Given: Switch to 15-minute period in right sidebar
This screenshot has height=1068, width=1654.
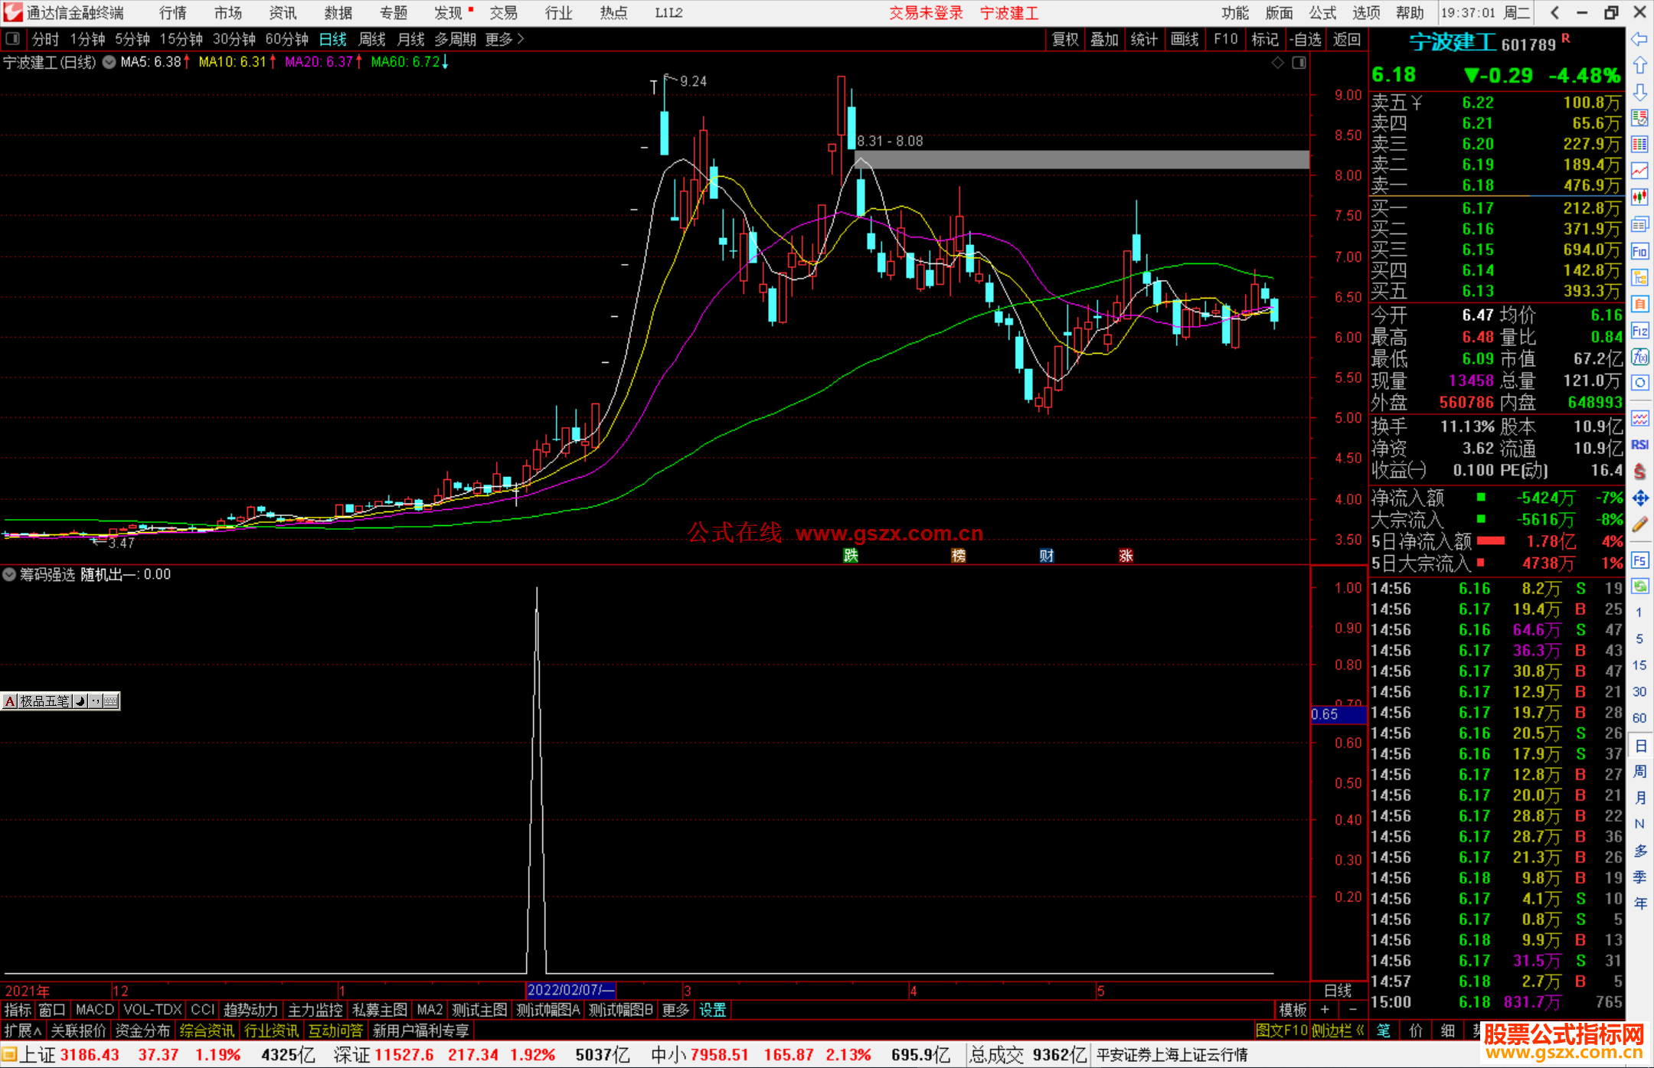Looking at the screenshot, I should [x=1639, y=665].
